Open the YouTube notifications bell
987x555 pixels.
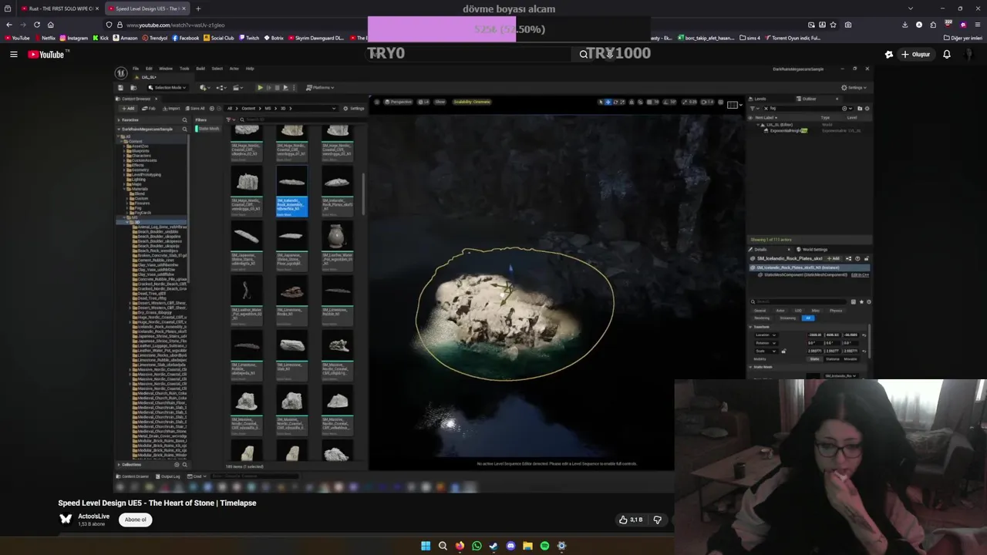[947, 54]
